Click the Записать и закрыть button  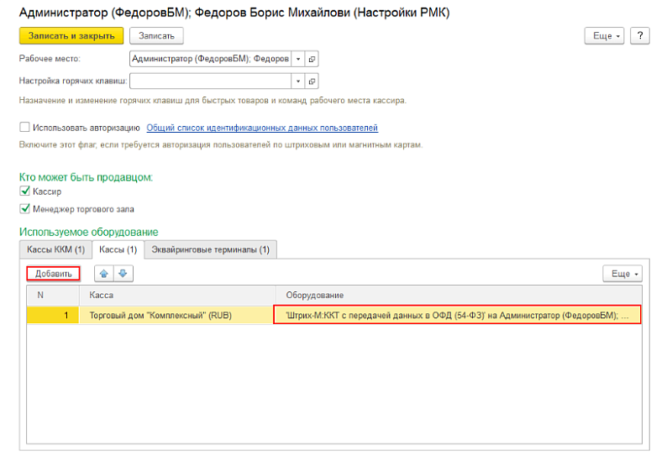71,36
